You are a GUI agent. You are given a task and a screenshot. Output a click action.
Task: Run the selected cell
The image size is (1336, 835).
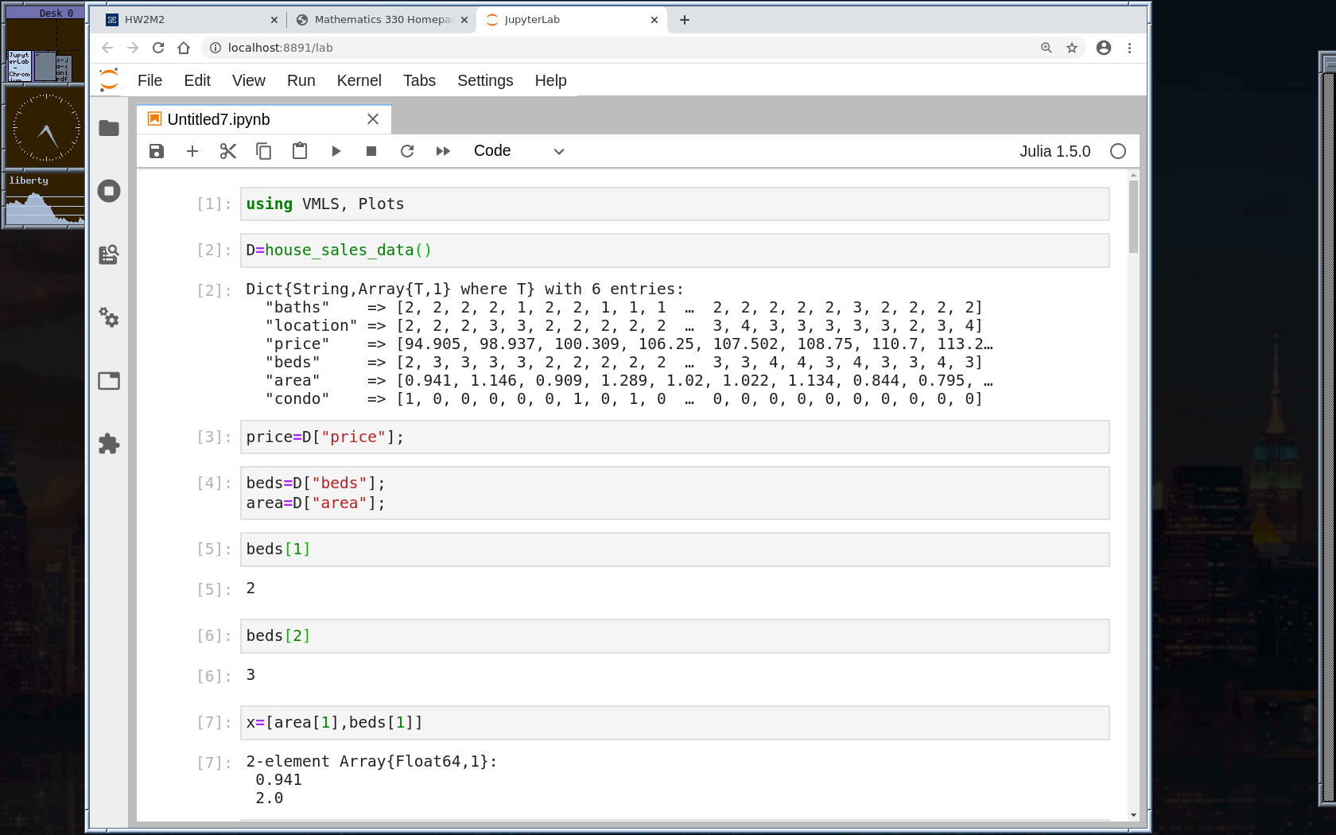tap(336, 151)
